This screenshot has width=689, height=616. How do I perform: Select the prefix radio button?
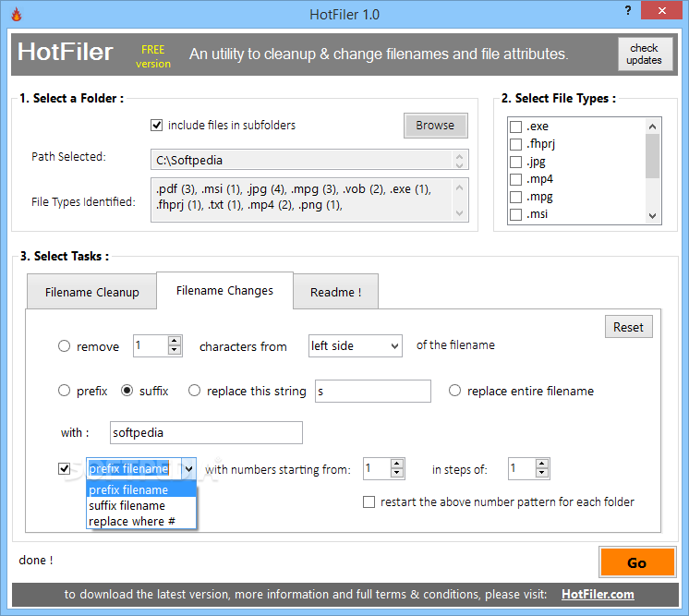pos(64,391)
